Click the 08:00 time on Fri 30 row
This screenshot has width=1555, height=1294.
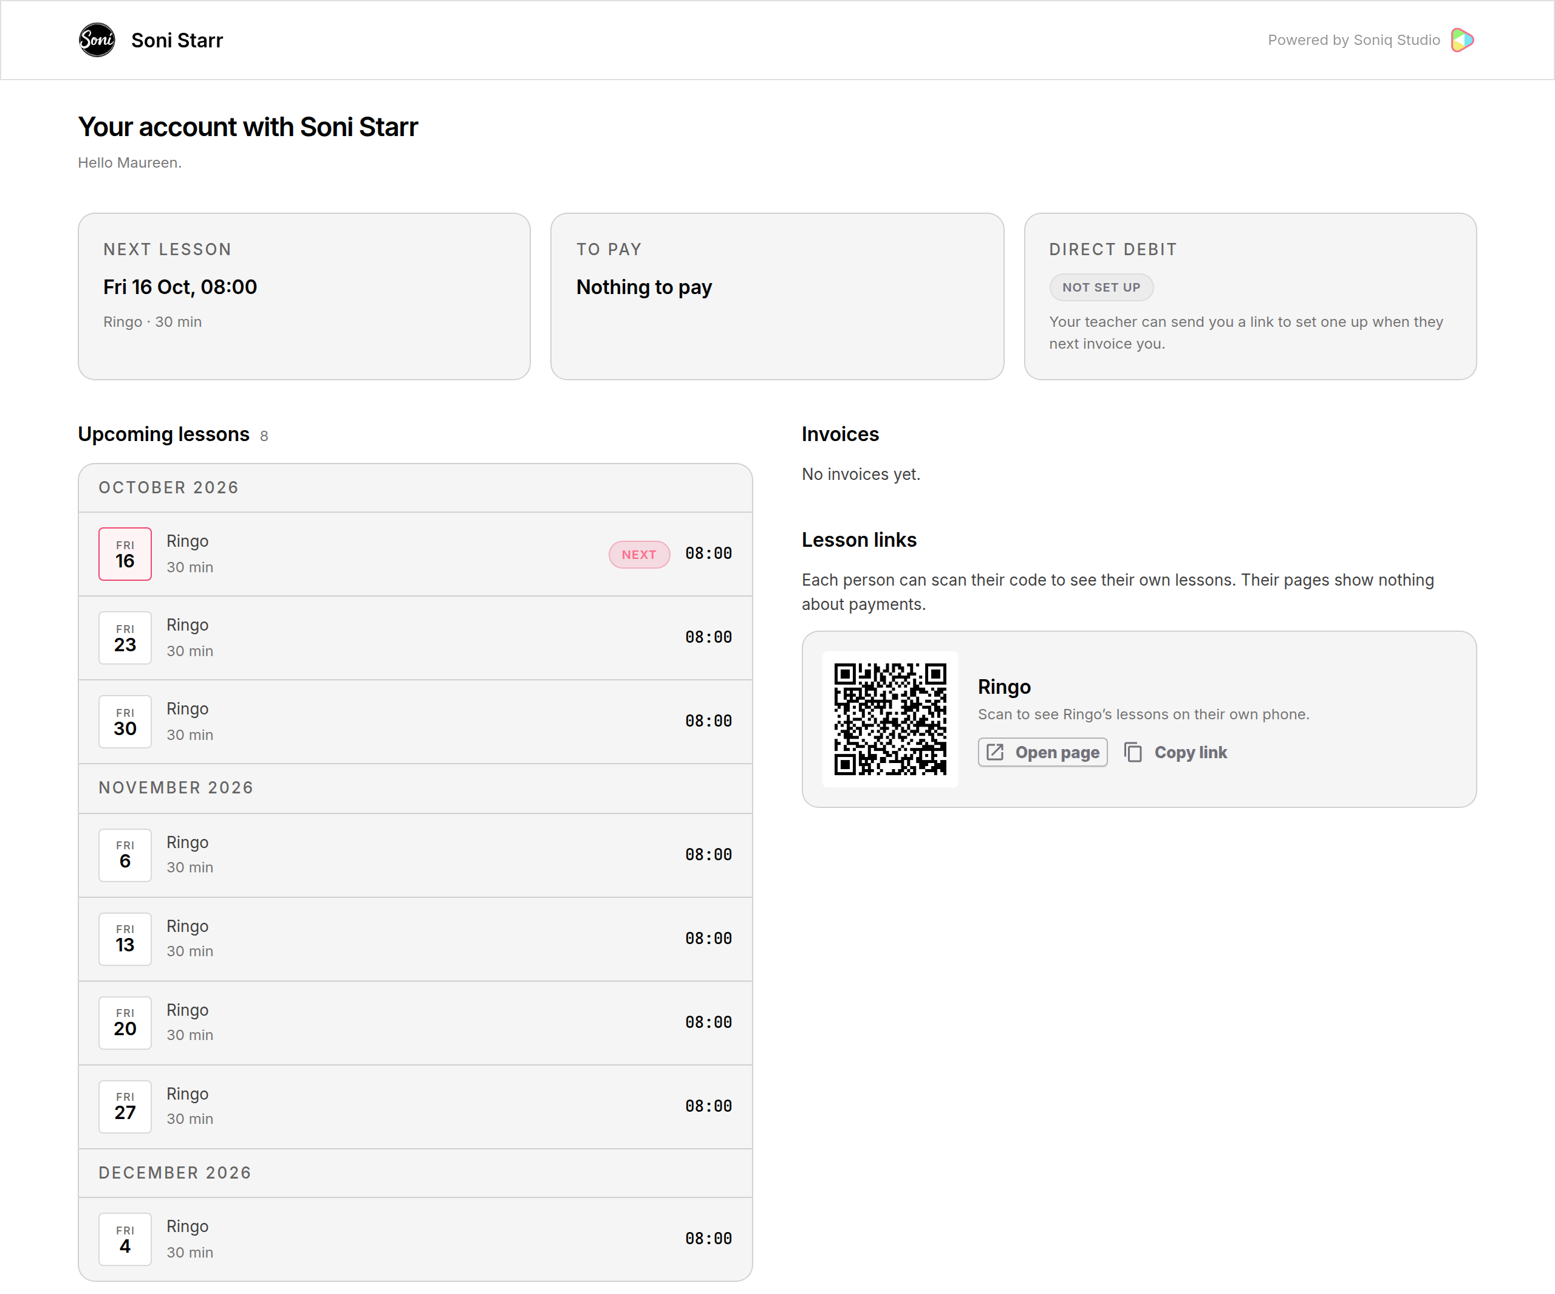click(709, 722)
